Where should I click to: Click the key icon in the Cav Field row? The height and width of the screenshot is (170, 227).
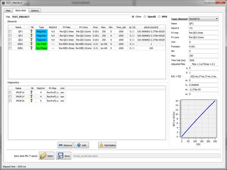[x=31, y=44]
